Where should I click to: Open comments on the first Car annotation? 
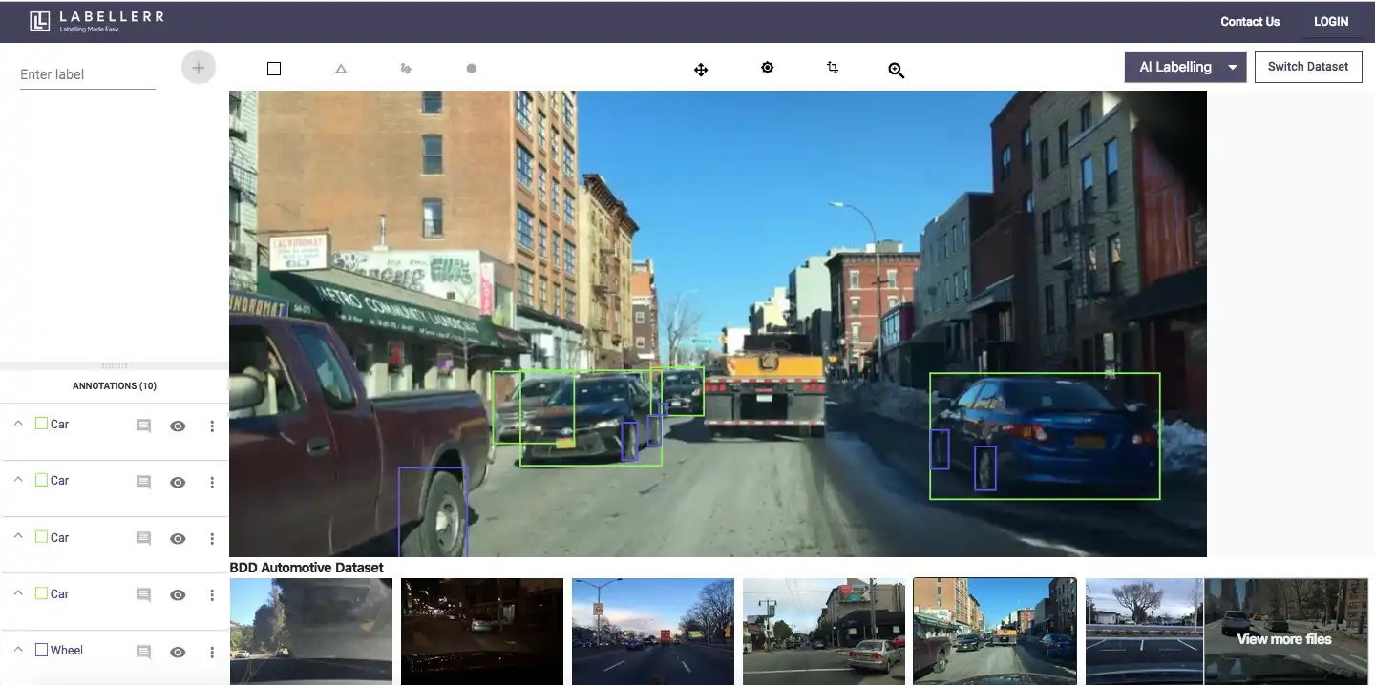tap(143, 426)
